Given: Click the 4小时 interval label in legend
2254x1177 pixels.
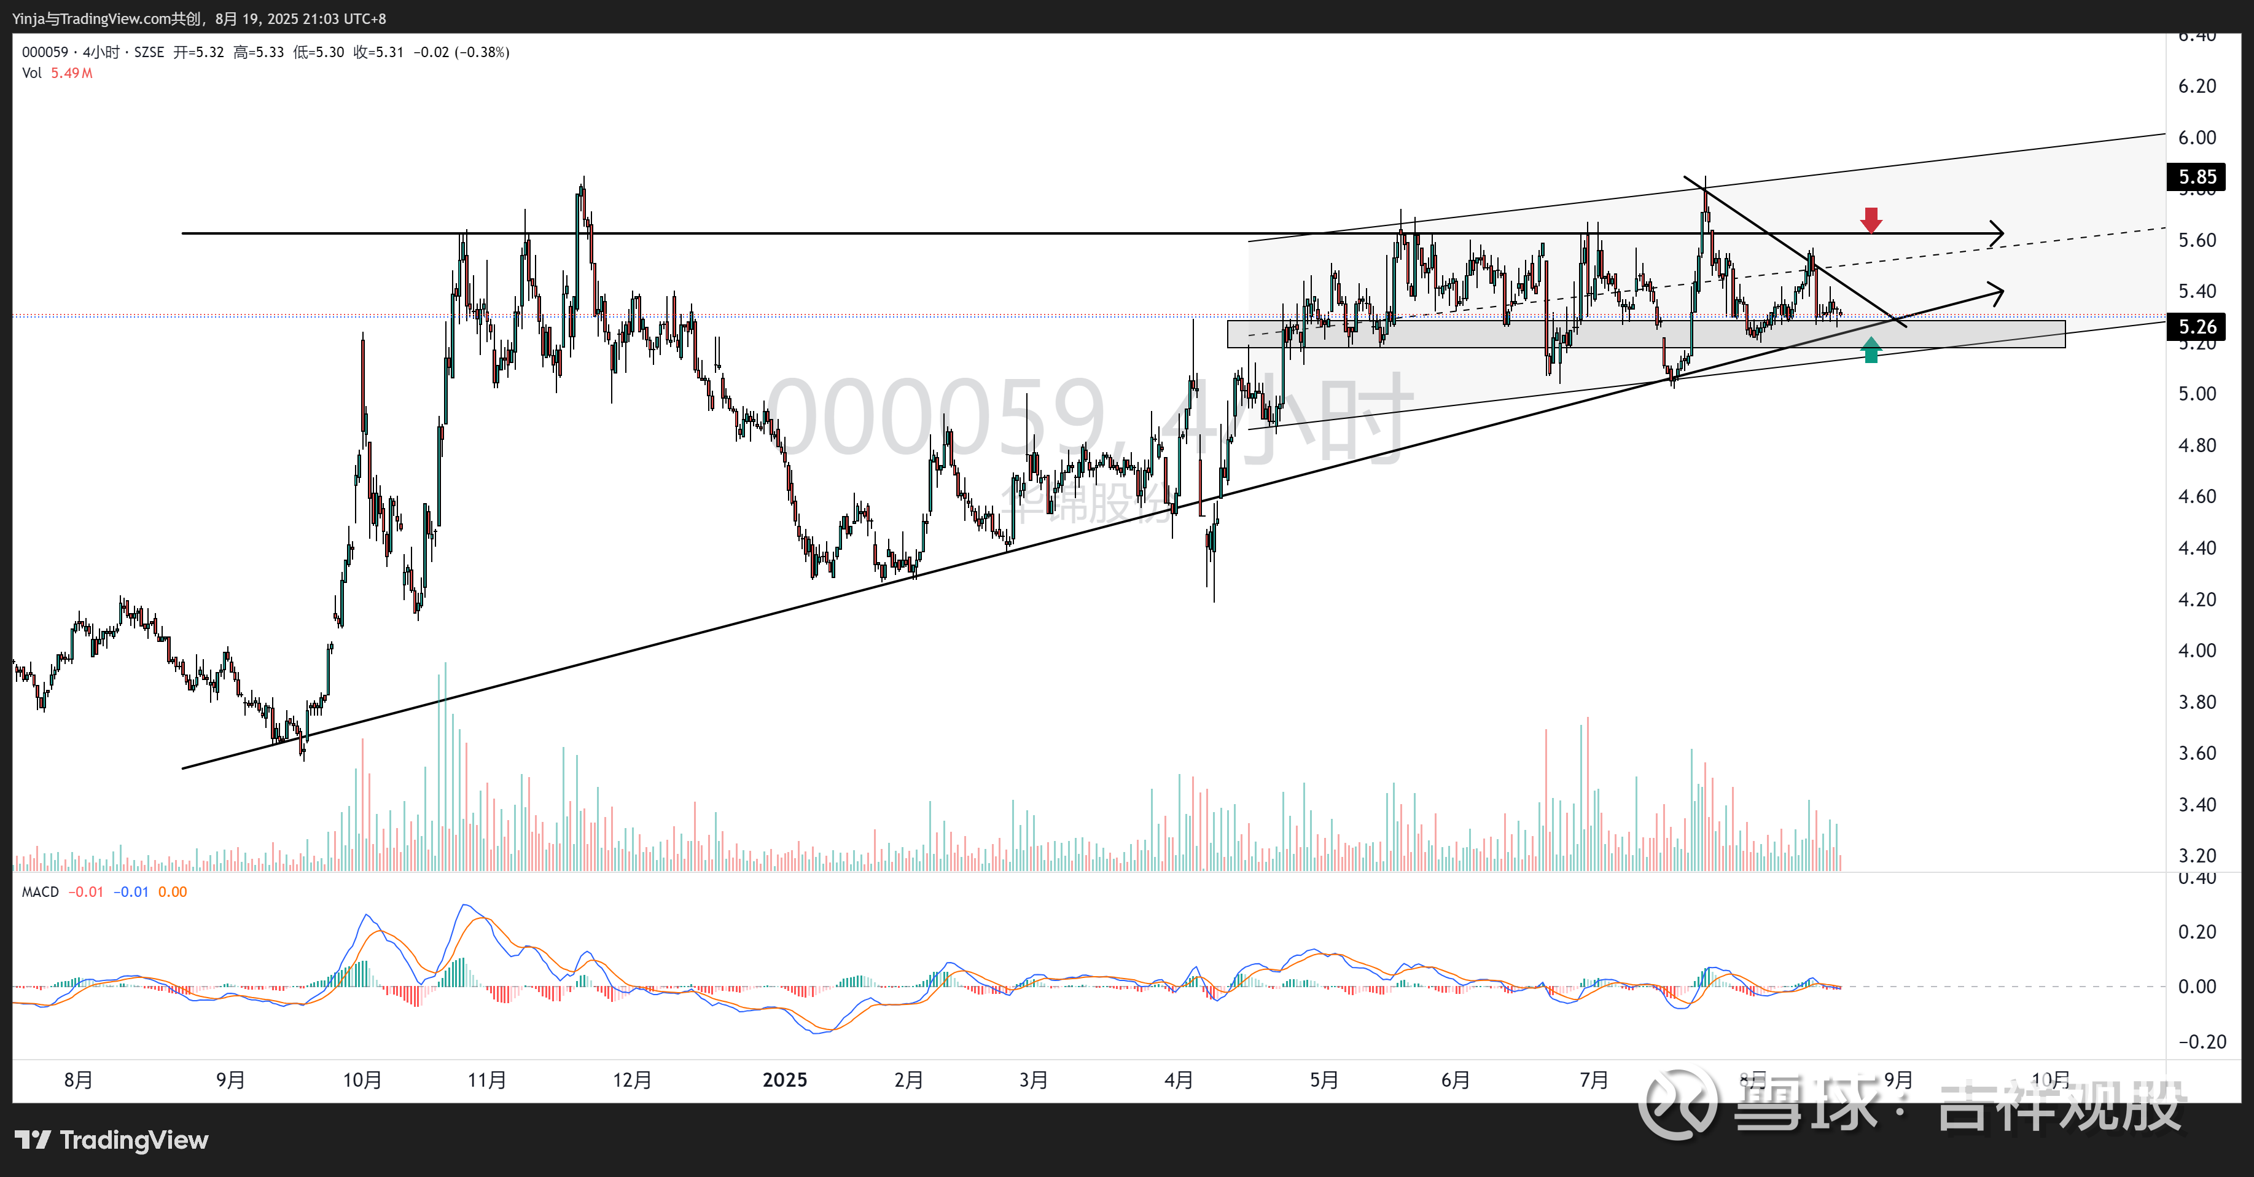Looking at the screenshot, I should pyautogui.click(x=101, y=52).
